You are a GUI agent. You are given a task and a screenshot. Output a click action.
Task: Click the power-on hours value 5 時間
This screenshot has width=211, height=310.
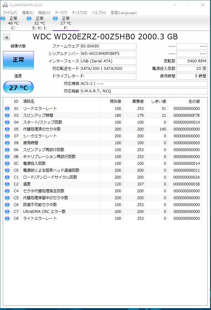192,76
